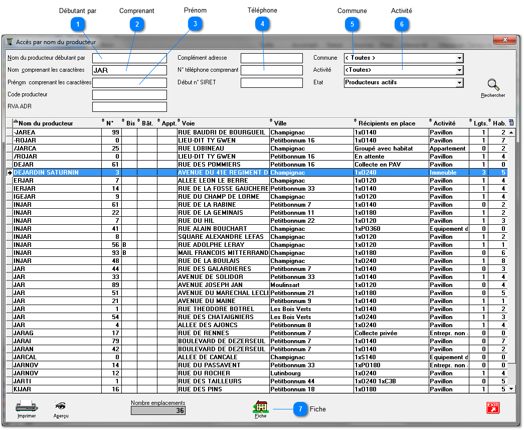Click the window title bar app icon
This screenshot has height=430, width=524.
[x=9, y=42]
